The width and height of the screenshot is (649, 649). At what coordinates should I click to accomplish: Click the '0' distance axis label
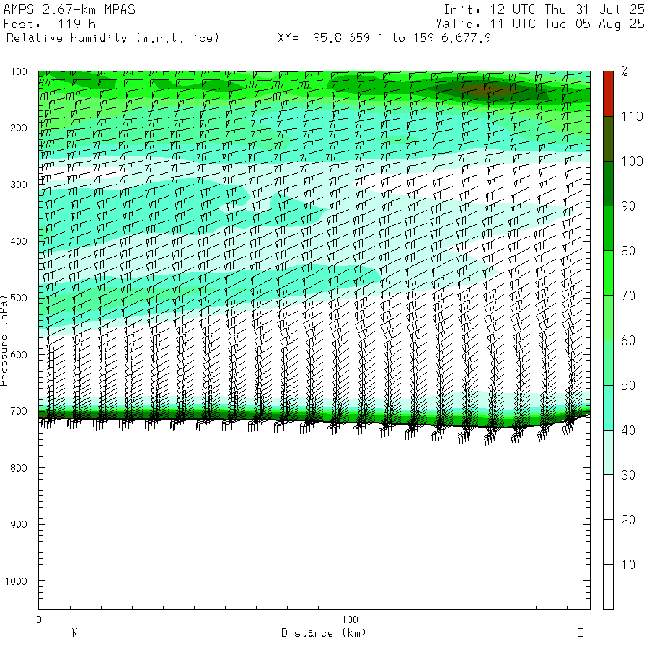click(x=39, y=619)
